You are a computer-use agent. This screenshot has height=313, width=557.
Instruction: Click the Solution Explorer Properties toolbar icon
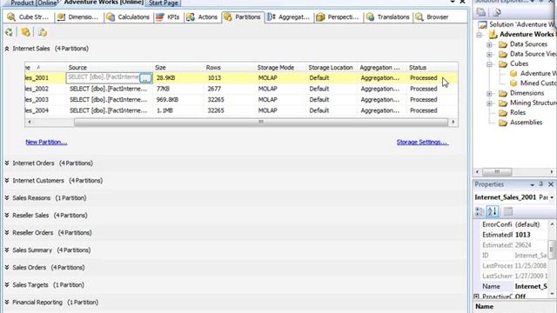click(481, 12)
